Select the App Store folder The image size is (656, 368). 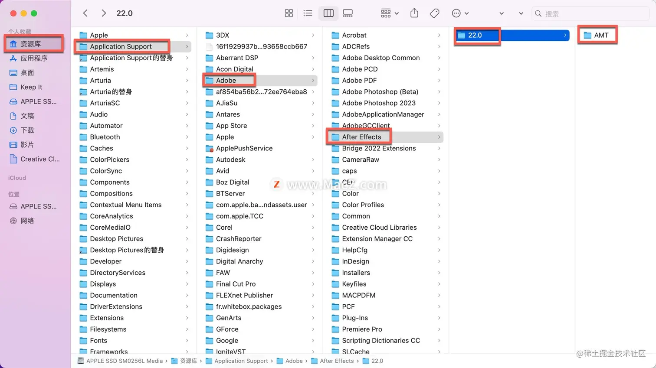(x=231, y=126)
